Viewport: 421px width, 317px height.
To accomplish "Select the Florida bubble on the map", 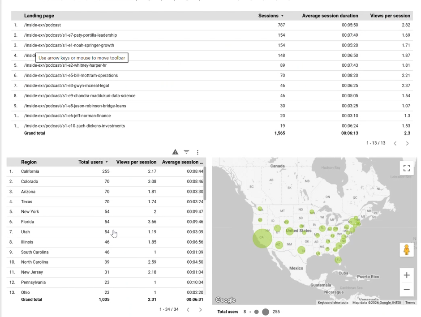I will pos(338,260).
